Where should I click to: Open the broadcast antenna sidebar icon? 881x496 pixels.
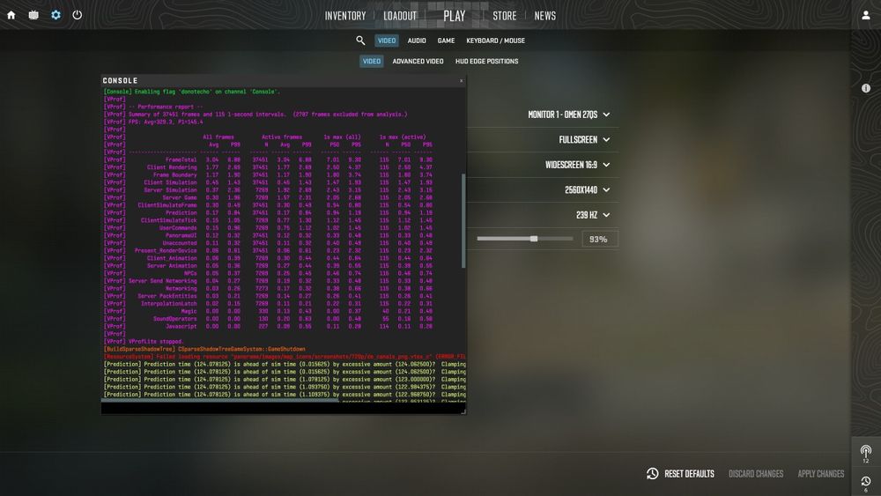coord(866,454)
